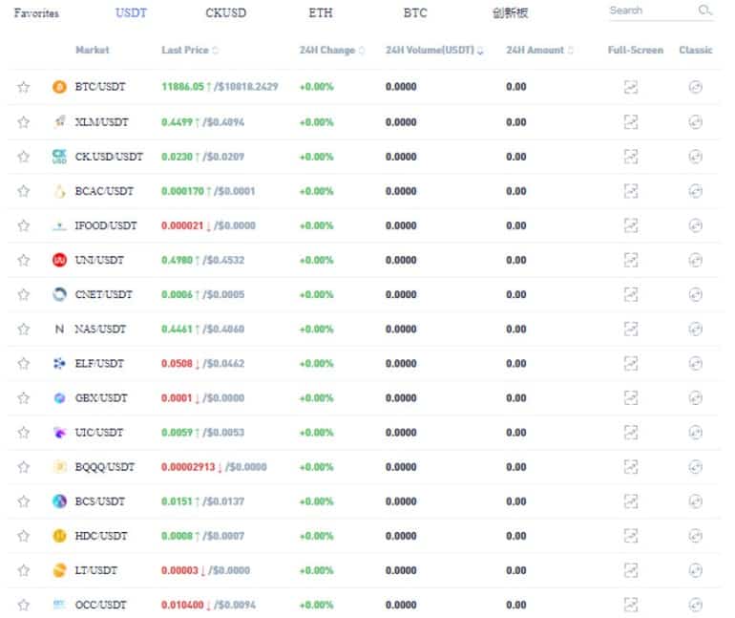735x618 pixels.
Task: Open full-screen chart for BTC/USDT
Action: coord(631,87)
